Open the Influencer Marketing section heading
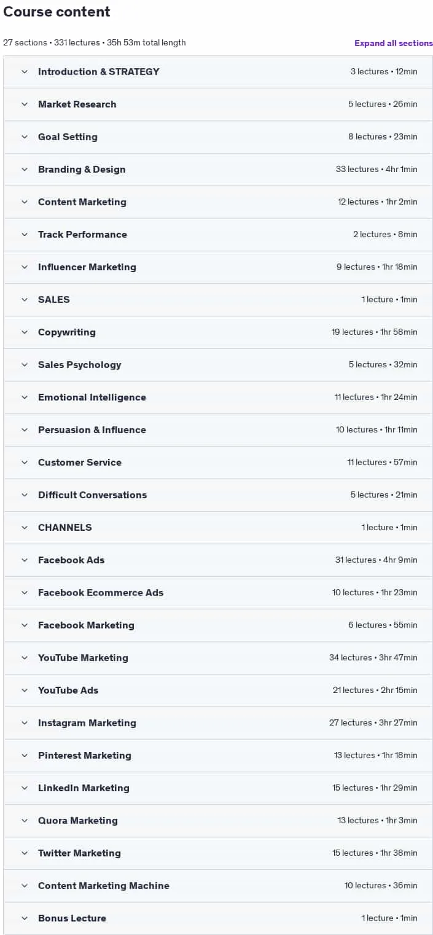Screen dimensions: 433x935 [87, 267]
